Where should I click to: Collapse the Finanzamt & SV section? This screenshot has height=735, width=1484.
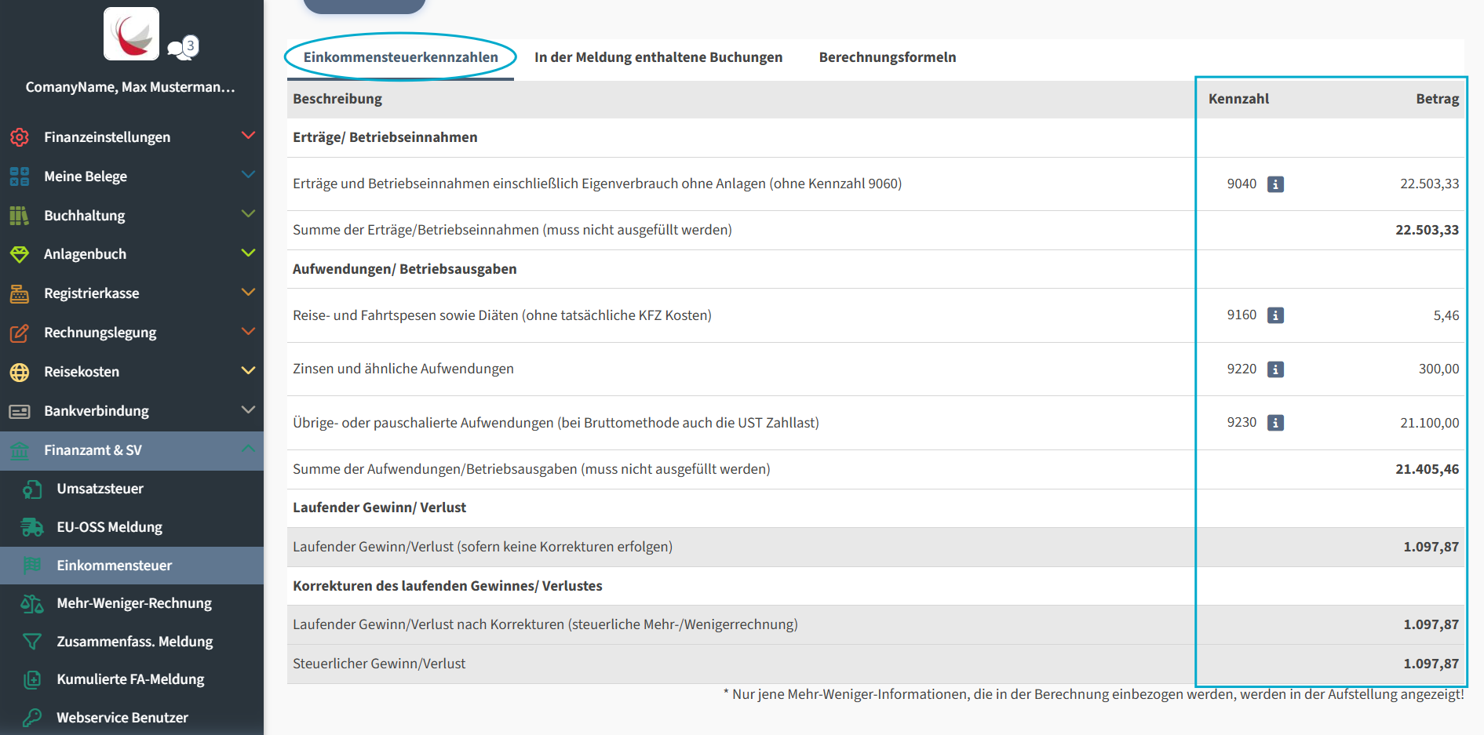click(249, 449)
